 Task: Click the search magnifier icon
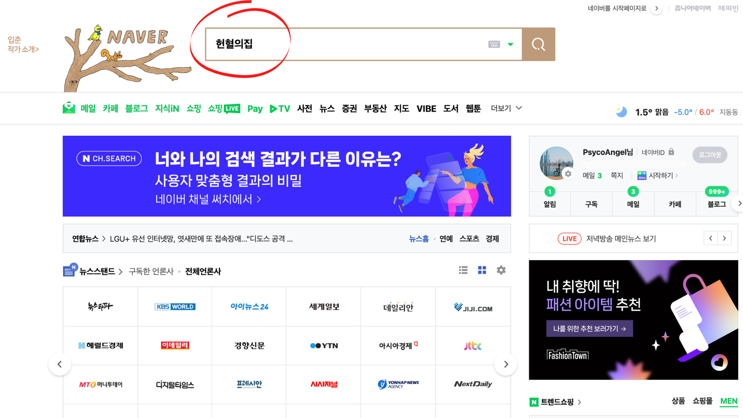click(x=538, y=44)
